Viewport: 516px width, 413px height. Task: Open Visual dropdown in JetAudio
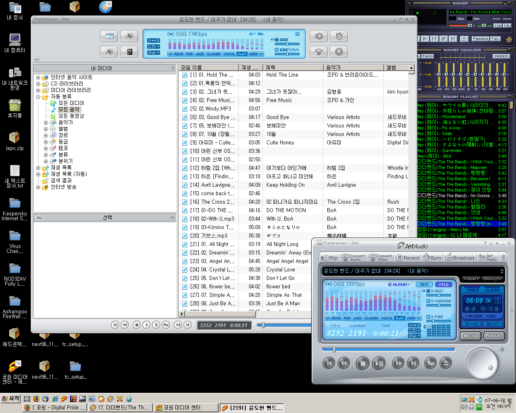[471, 279]
